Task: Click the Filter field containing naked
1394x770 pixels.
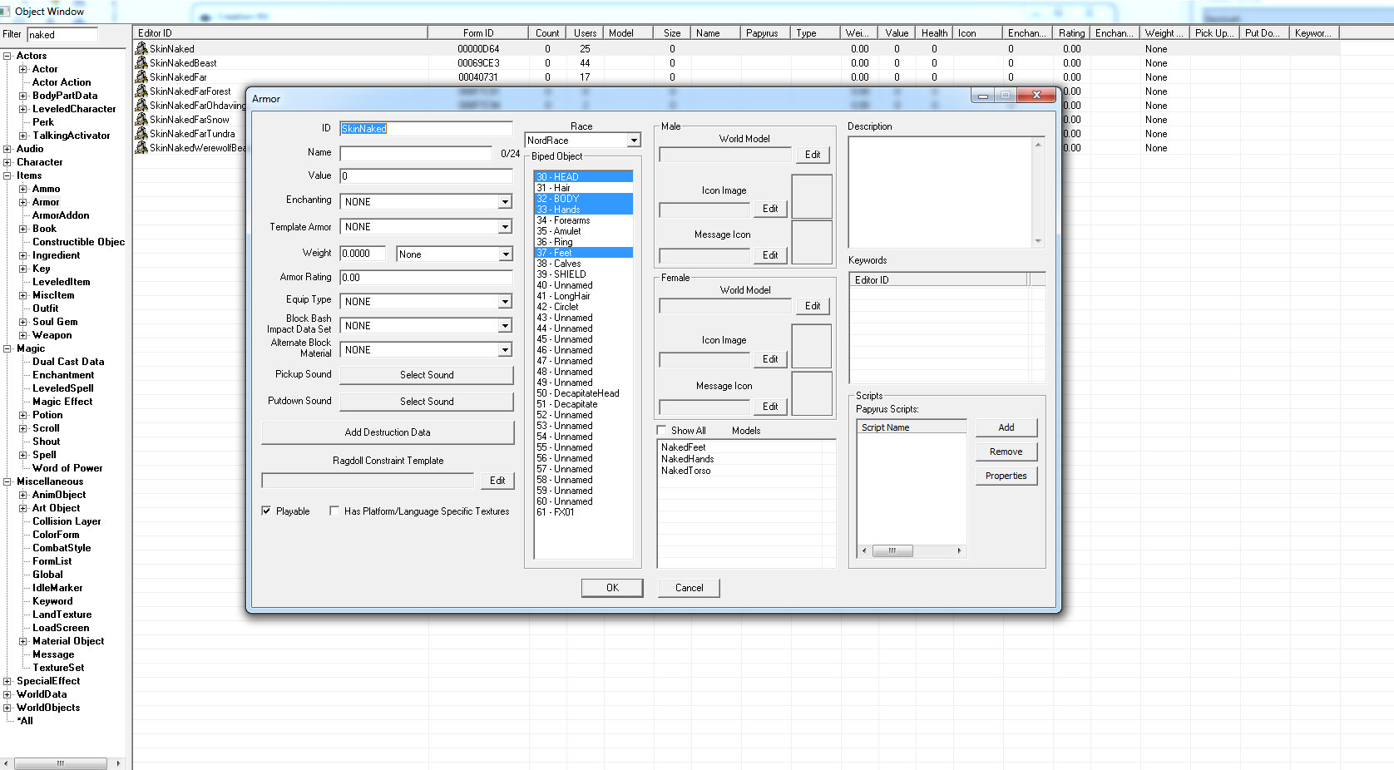Action: 62,35
